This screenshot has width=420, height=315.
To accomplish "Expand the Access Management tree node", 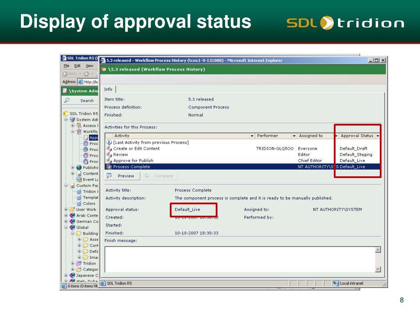I will (x=73, y=126).
